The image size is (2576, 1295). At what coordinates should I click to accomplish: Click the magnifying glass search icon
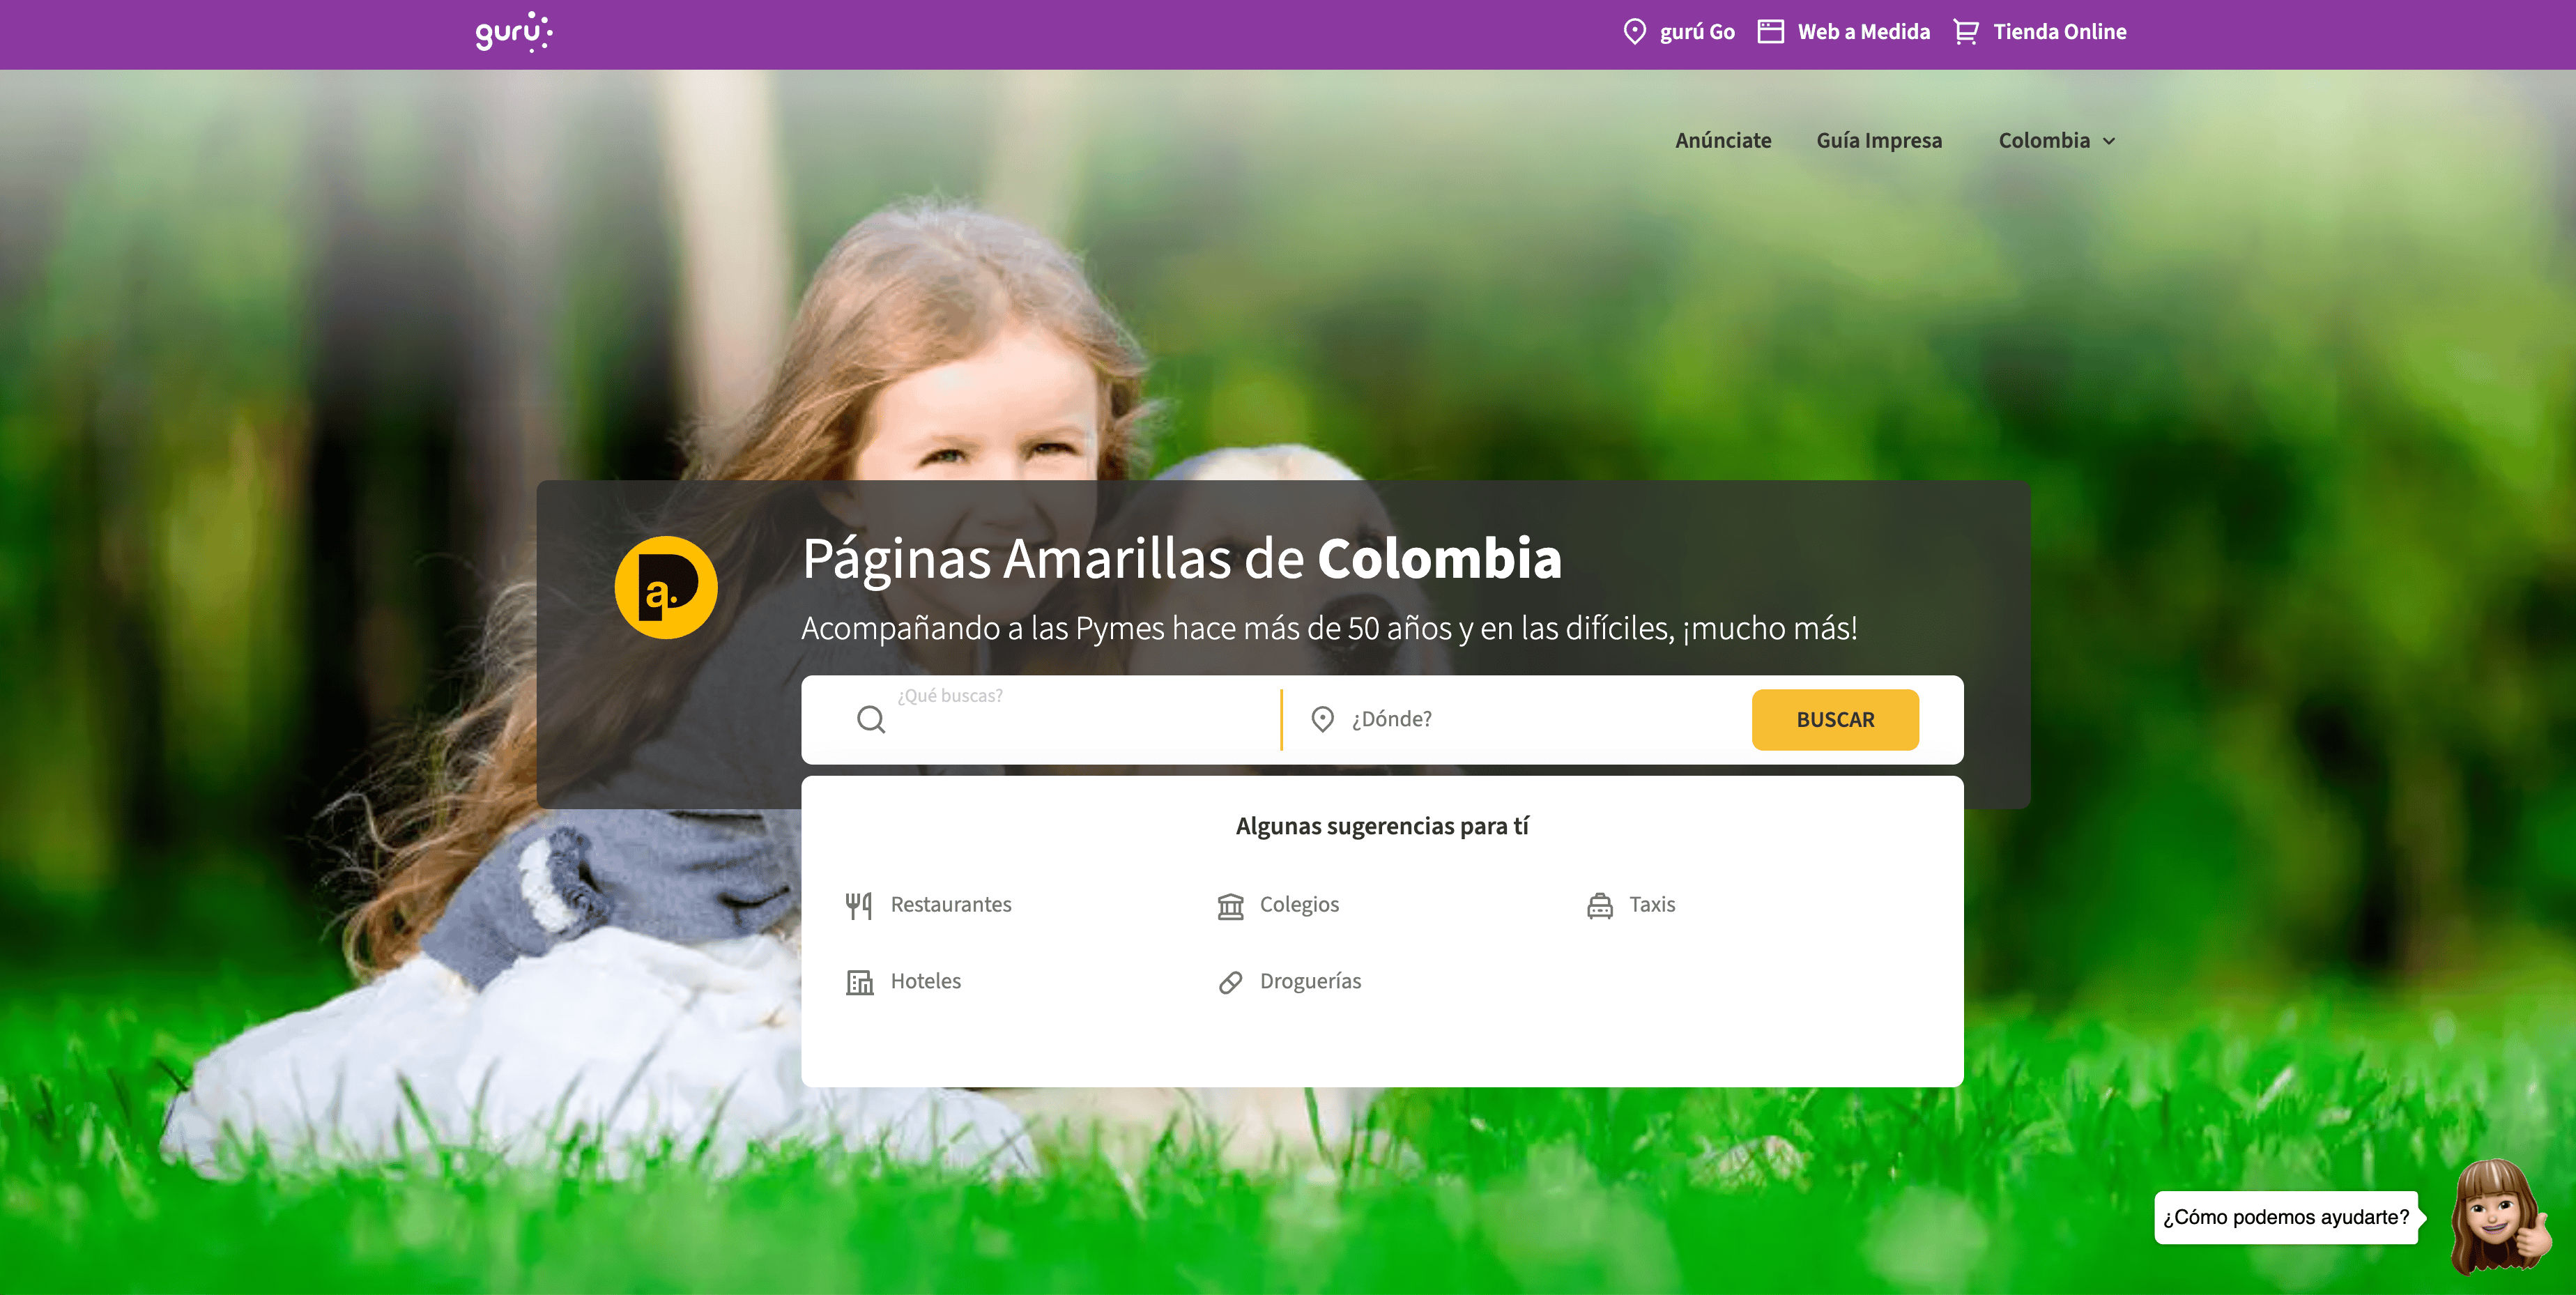pyautogui.click(x=871, y=719)
